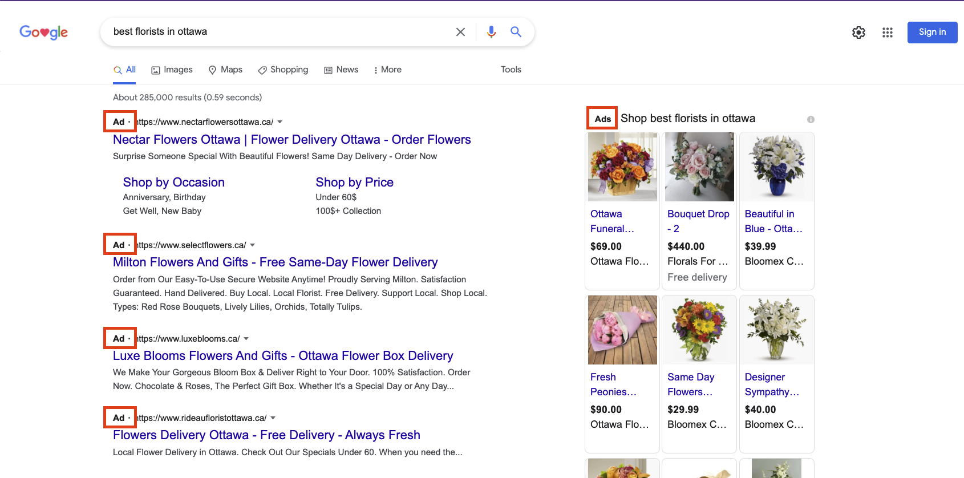
Task: Switch to the Shopping tab
Action: click(x=283, y=70)
